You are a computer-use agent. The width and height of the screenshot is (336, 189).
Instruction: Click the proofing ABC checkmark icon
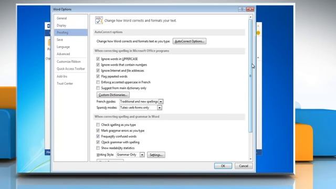[99, 20]
